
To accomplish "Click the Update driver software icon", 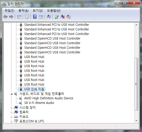I will tap(57, 17).
